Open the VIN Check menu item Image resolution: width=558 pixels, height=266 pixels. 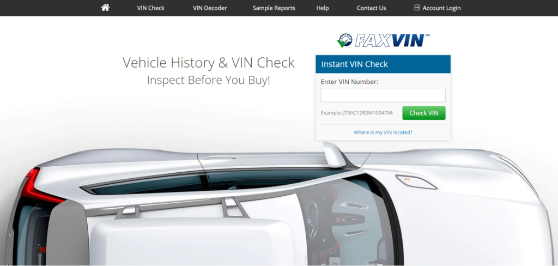coord(150,8)
